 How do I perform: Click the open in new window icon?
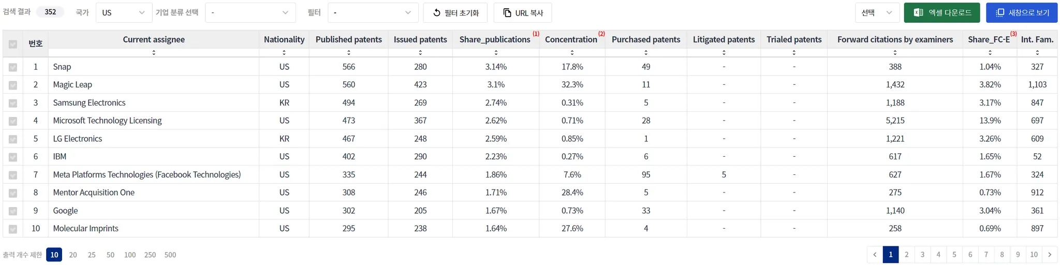(1000, 12)
